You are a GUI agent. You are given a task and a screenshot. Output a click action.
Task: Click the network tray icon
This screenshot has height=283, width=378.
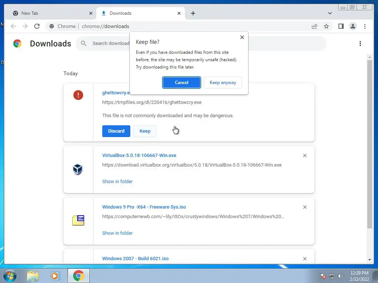(x=332, y=276)
